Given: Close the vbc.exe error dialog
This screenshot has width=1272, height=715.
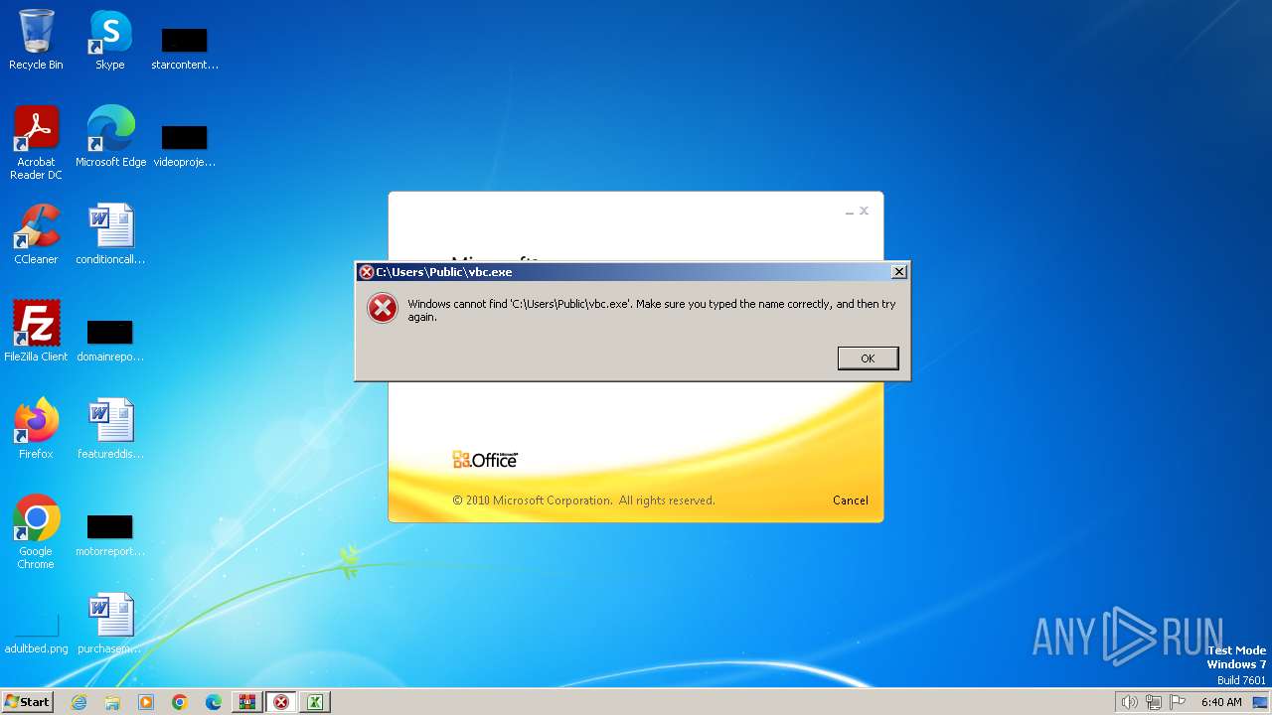Looking at the screenshot, I should click(898, 272).
